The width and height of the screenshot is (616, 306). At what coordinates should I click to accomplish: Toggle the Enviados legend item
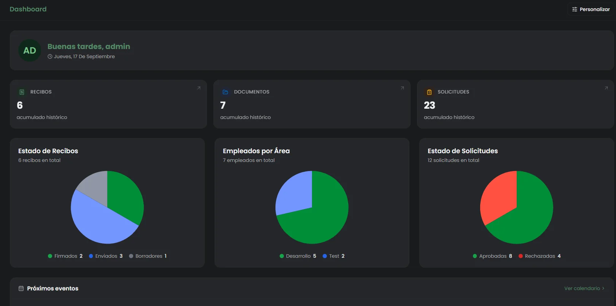click(106, 256)
